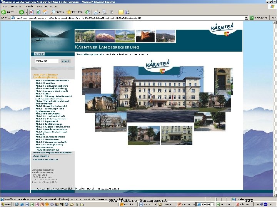Go to the home page icon
This screenshot has height=208, width=277.
pyautogui.click(x=45, y=12)
